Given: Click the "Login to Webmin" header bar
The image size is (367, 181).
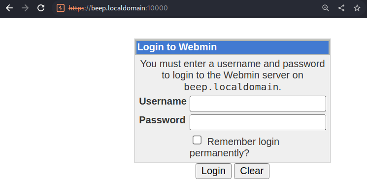Looking at the screenshot, I should click(233, 47).
